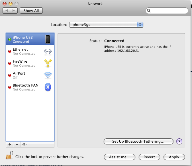
Task: Click the Network window title
Action: [x=95, y=4]
